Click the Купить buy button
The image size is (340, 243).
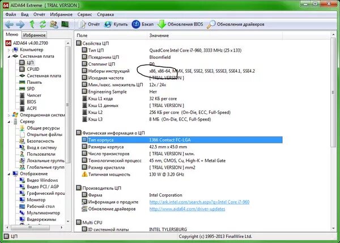point(116,24)
